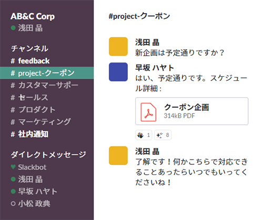Screen dimensions: 263x220
Task: Click the blue avatar of 早坂 ハヤト
Action: click(x=118, y=72)
